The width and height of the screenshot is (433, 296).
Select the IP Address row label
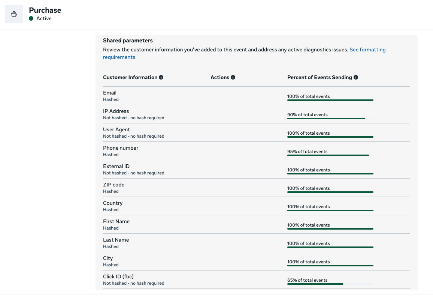[x=116, y=111]
